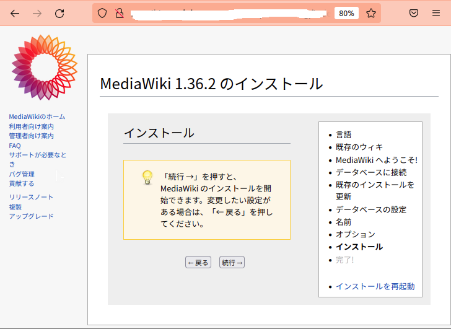Open the 複製 link
This screenshot has width=451, height=329.
pos(15,207)
